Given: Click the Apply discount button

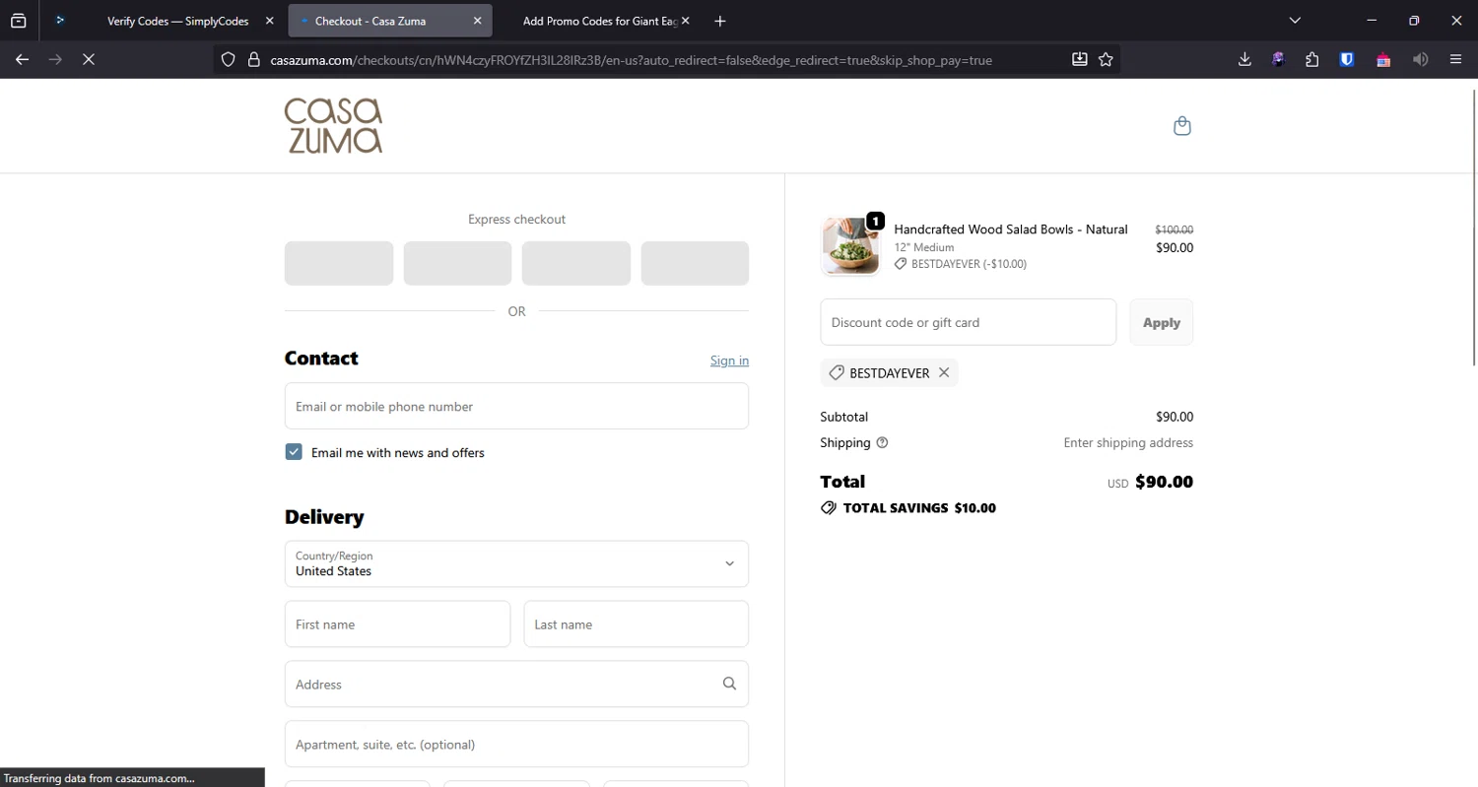Looking at the screenshot, I should pos(1161,322).
